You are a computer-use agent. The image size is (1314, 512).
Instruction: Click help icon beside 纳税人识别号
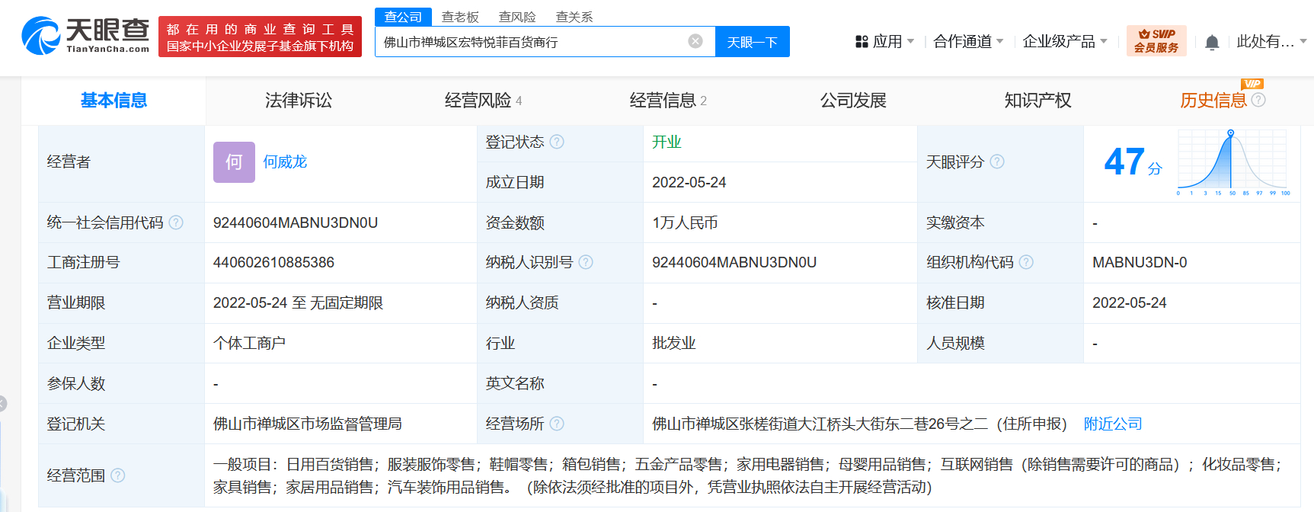coord(586,262)
